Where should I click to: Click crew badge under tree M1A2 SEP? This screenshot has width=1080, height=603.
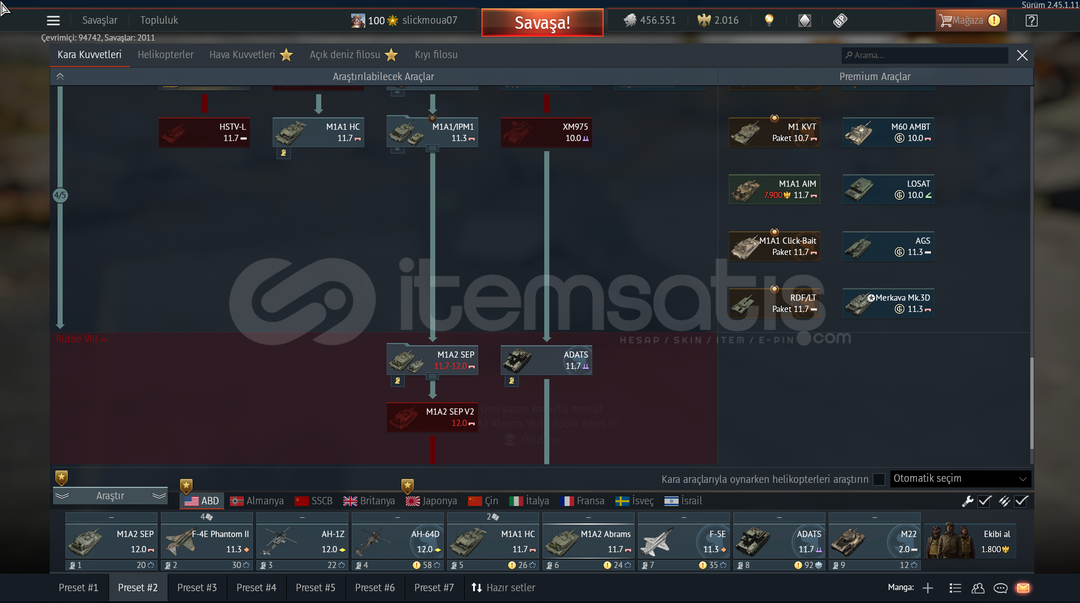tap(397, 381)
